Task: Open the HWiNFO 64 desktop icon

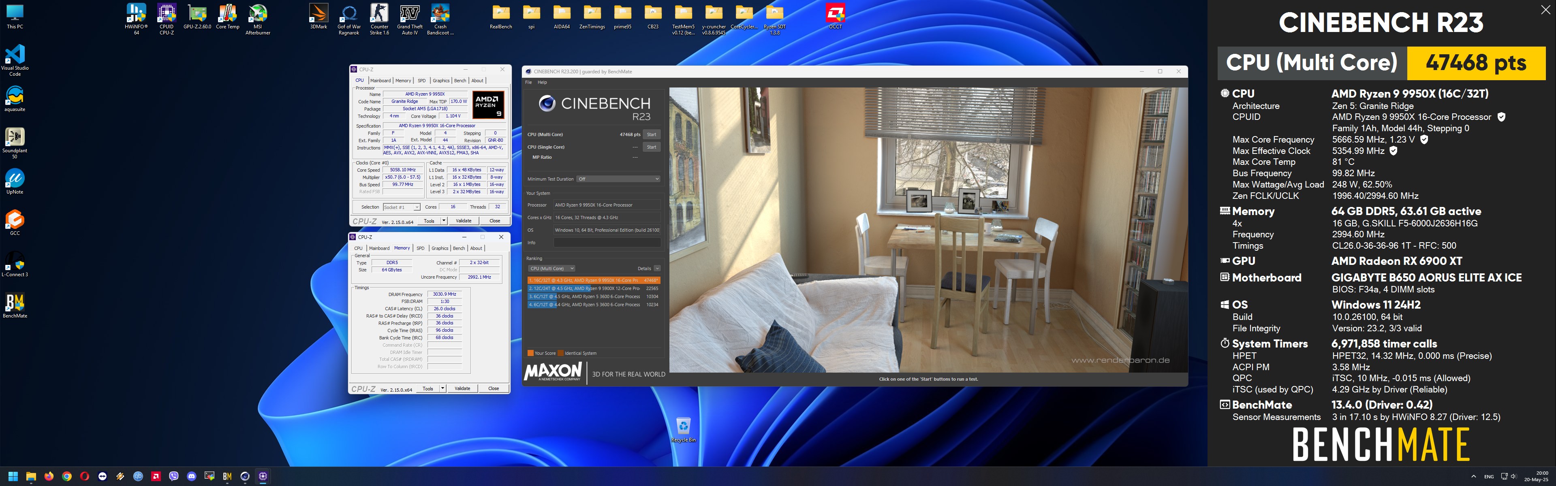Action: (x=136, y=19)
